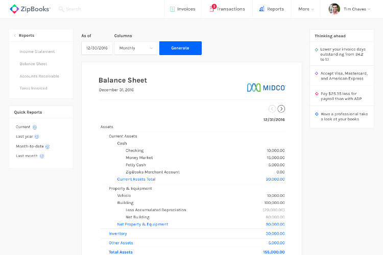The image size is (383, 255).
Task: Select Taxes Invoiced report
Action: 33,88
